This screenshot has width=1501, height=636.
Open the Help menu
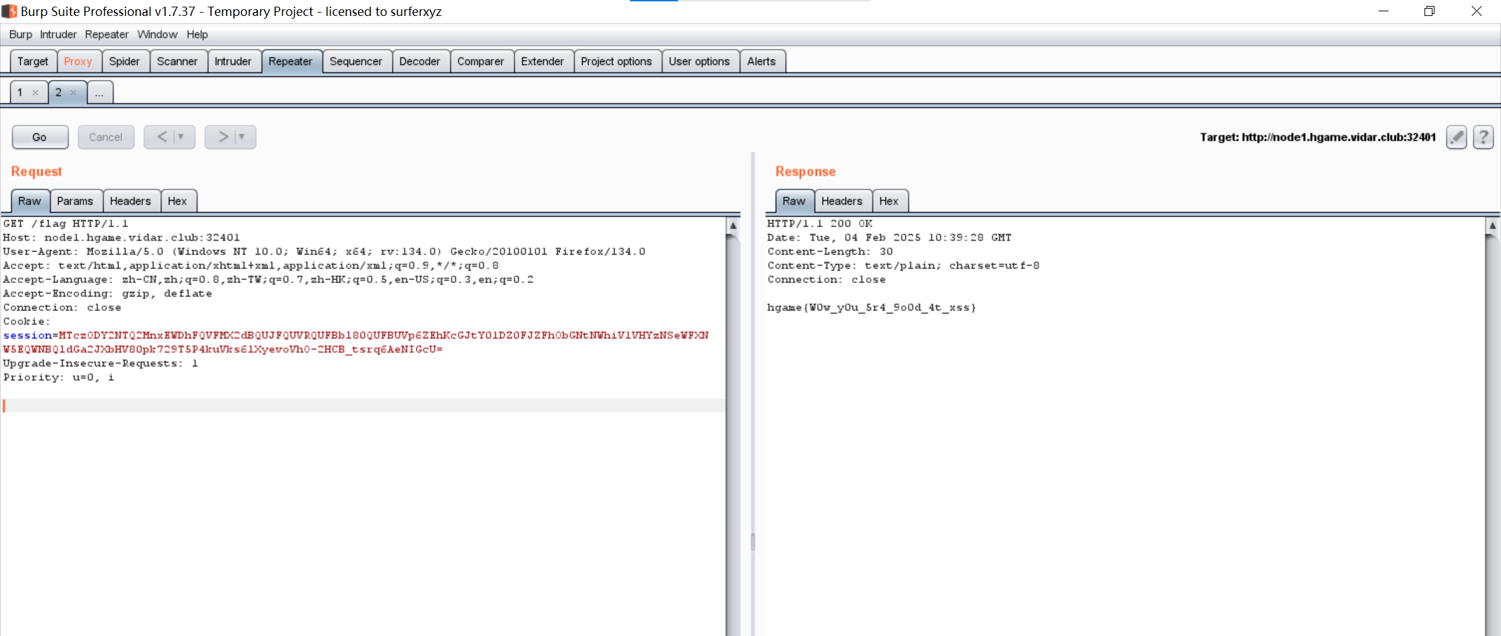click(x=197, y=35)
